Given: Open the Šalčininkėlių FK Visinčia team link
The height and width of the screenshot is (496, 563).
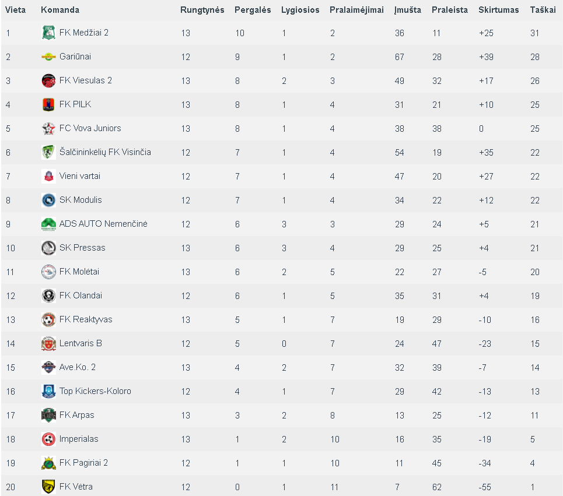Looking at the screenshot, I should (105, 152).
